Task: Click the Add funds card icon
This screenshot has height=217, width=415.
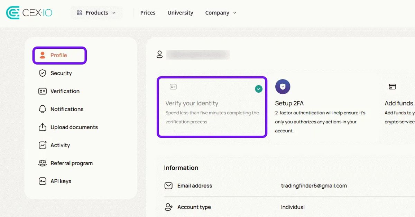Action: coord(392,87)
